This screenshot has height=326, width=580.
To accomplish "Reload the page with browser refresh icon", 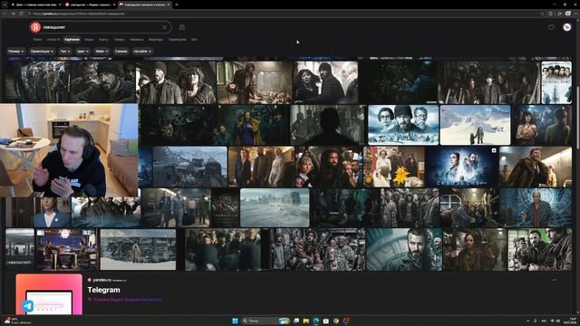I will tap(21, 14).
